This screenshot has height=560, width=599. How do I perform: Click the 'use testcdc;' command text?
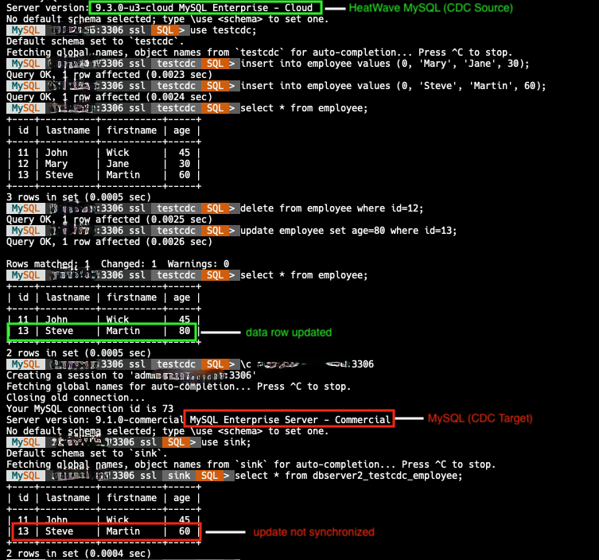click(223, 30)
